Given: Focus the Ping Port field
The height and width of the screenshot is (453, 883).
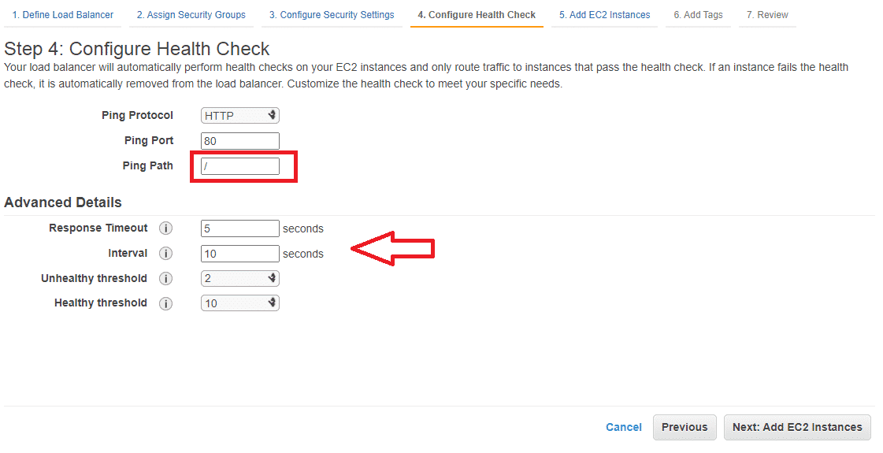Looking at the screenshot, I should [x=240, y=141].
